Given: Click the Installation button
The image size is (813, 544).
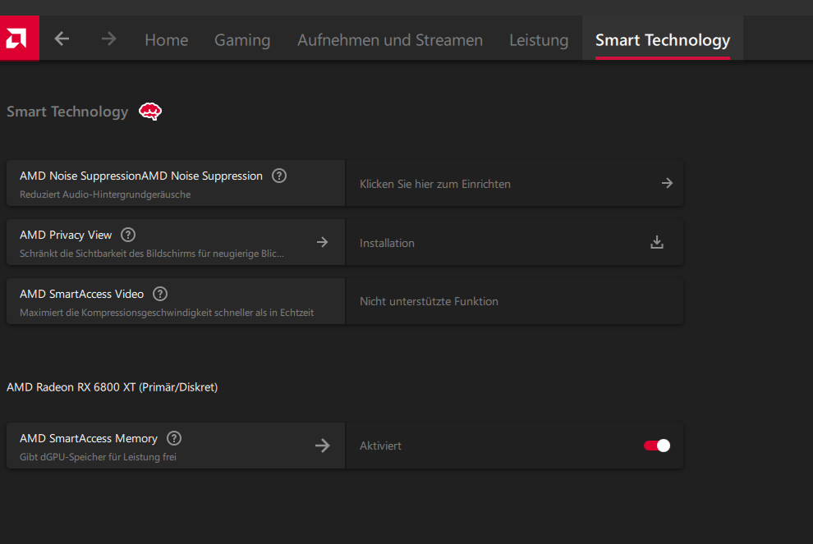Looking at the screenshot, I should [514, 242].
